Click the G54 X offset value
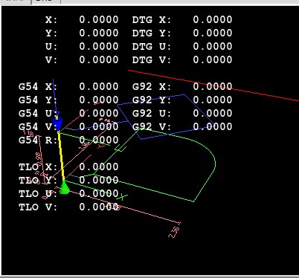Screen dimensions: 299x278 tap(99, 86)
